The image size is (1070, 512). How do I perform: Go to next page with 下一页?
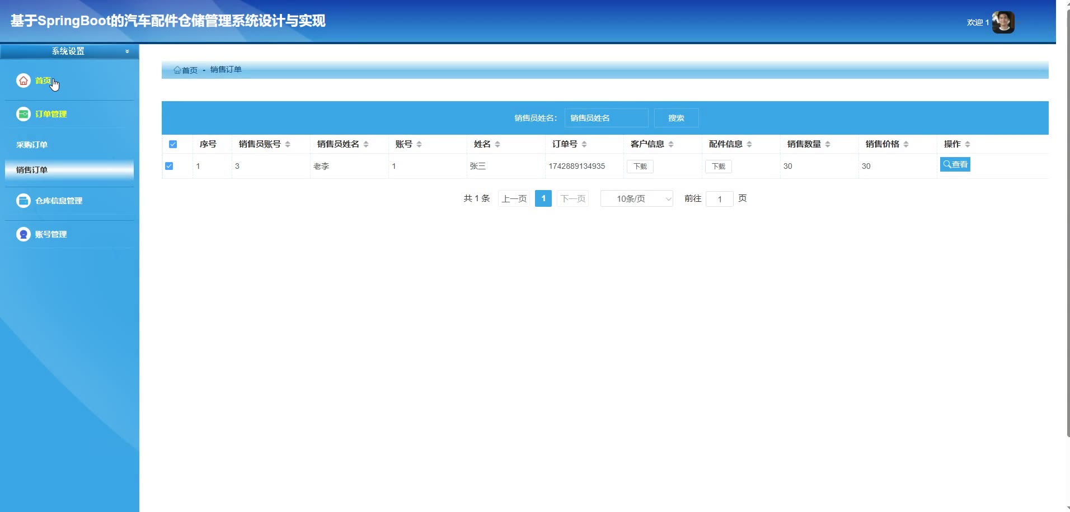[x=573, y=198]
